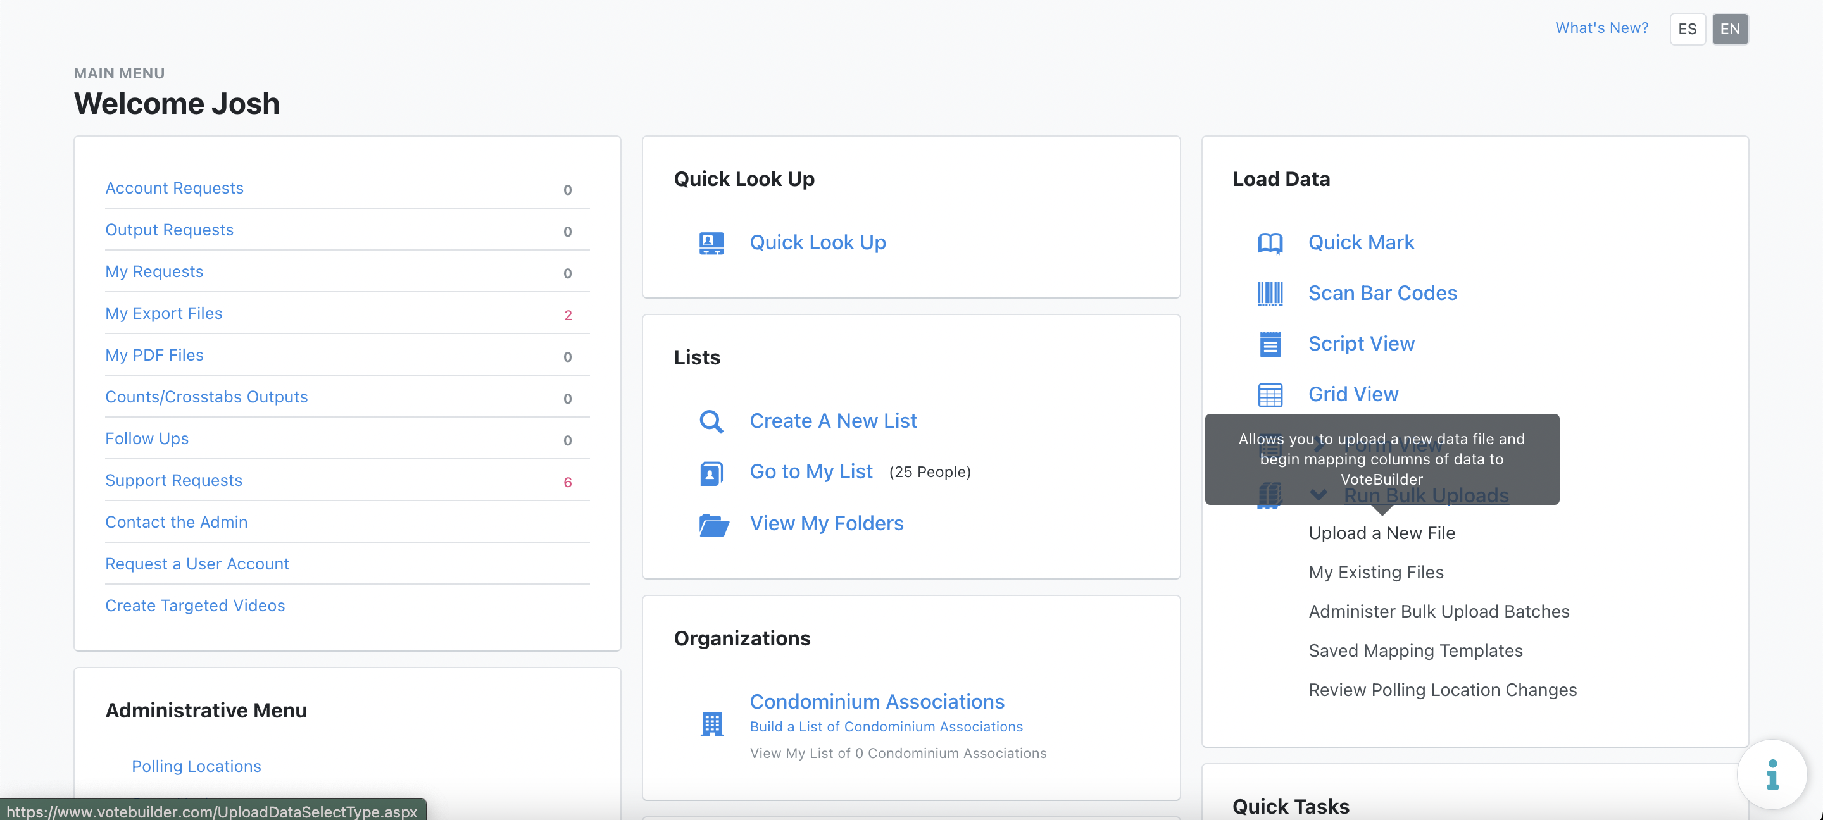Choose Saved Mapping Templates option
The width and height of the screenshot is (1823, 820).
[1415, 650]
